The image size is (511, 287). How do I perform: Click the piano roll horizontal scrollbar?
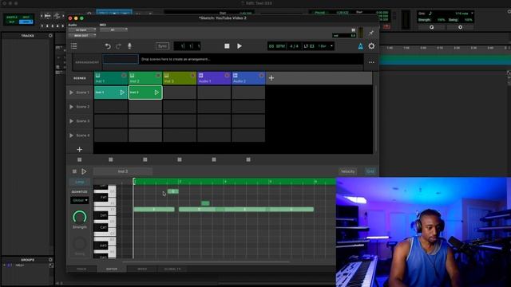point(206,261)
